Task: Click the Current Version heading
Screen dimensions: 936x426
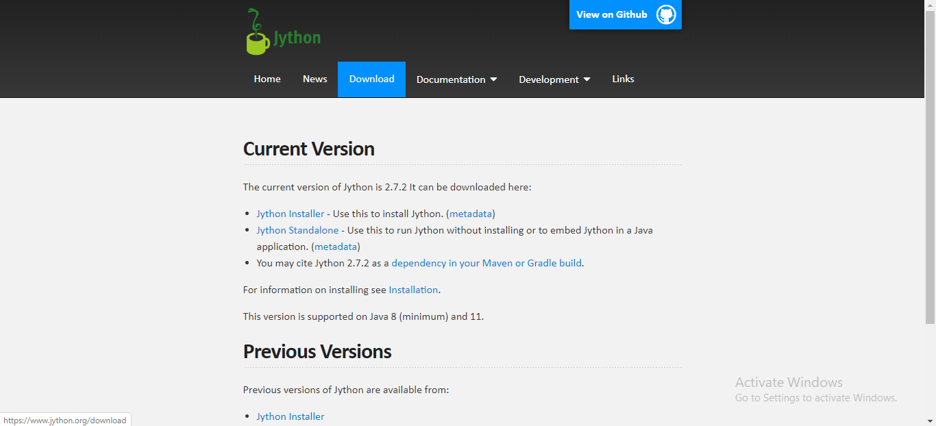Action: point(309,149)
